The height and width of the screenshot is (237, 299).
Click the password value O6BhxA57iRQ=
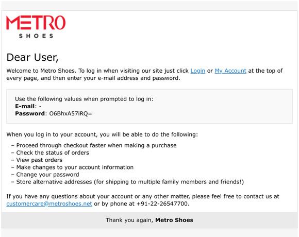[x=71, y=113]
